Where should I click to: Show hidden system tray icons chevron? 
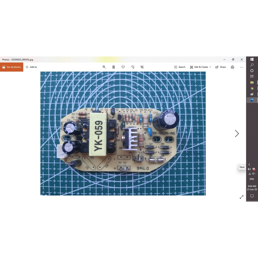tap(249, 165)
